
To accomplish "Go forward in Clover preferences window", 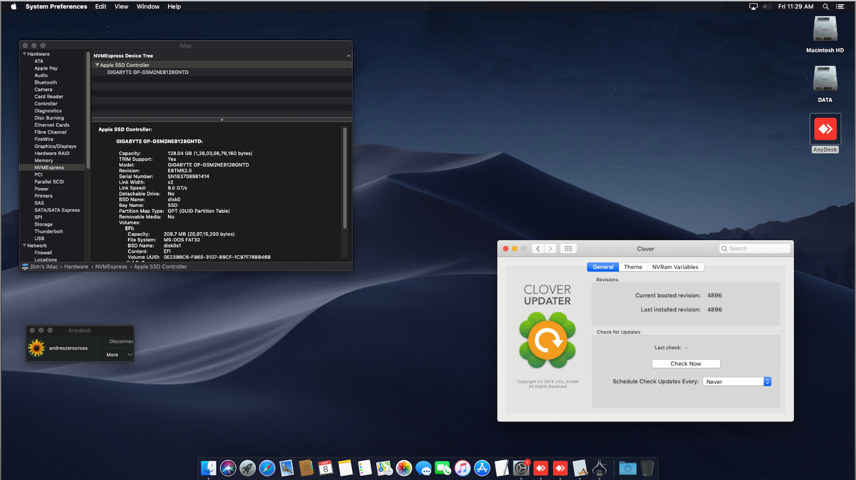I will [550, 248].
